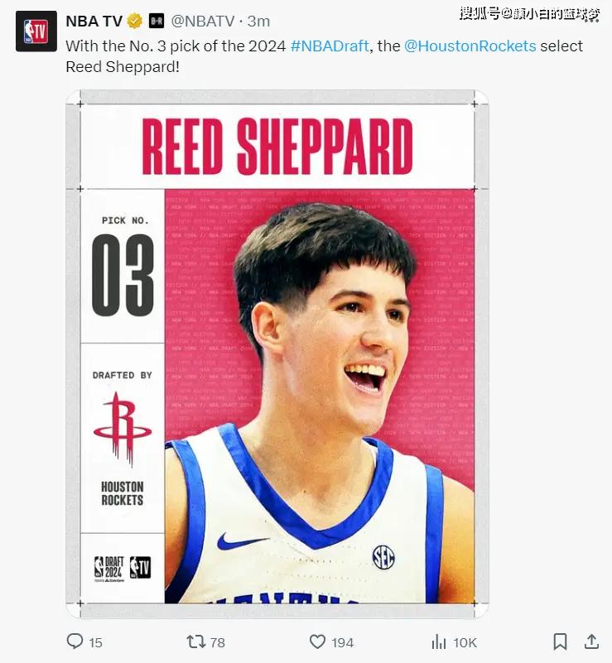Image resolution: width=612 pixels, height=663 pixels.
Task: View post analytics bar chart icon
Action: 439,641
